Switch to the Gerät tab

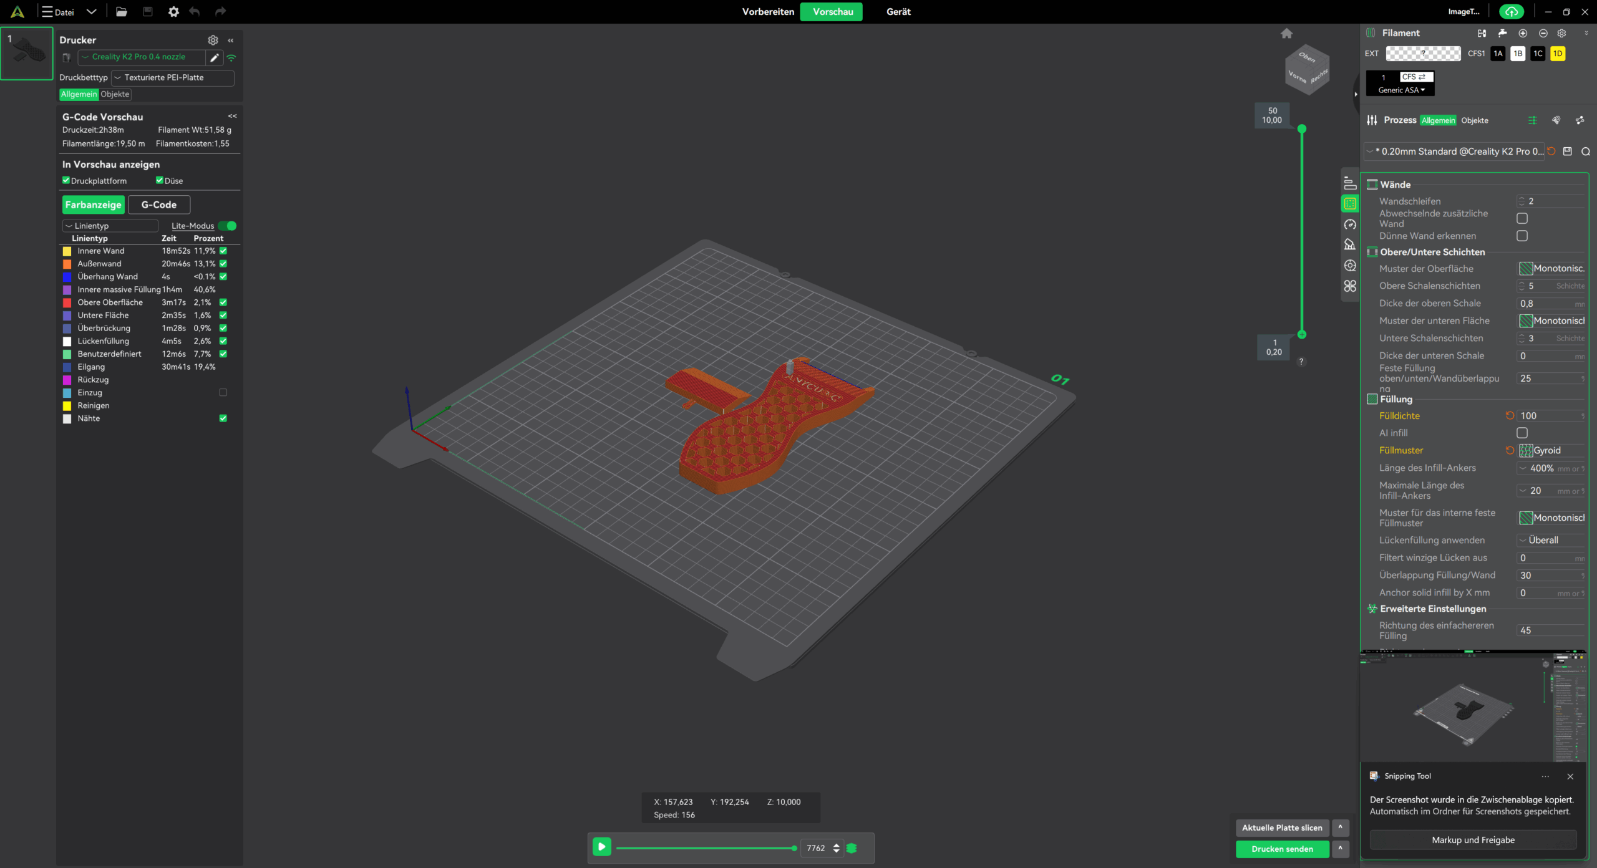pos(898,12)
